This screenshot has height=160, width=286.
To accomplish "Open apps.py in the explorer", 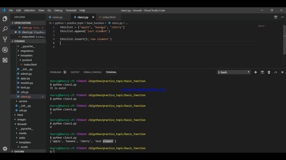I will [x=25, y=78].
